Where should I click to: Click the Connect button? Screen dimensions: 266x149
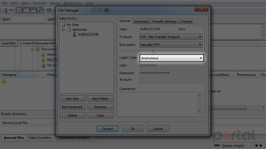pyautogui.click(x=107, y=128)
